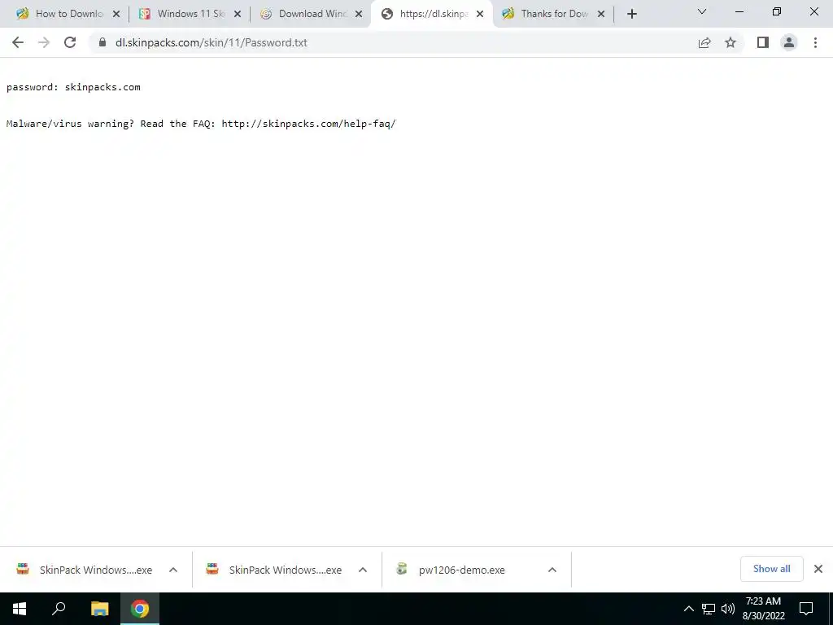
Task: Close the downloads bar
Action: 818,569
